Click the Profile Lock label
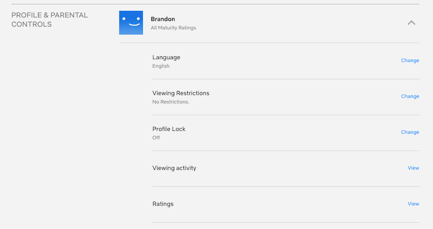This screenshot has width=433, height=229. click(169, 129)
